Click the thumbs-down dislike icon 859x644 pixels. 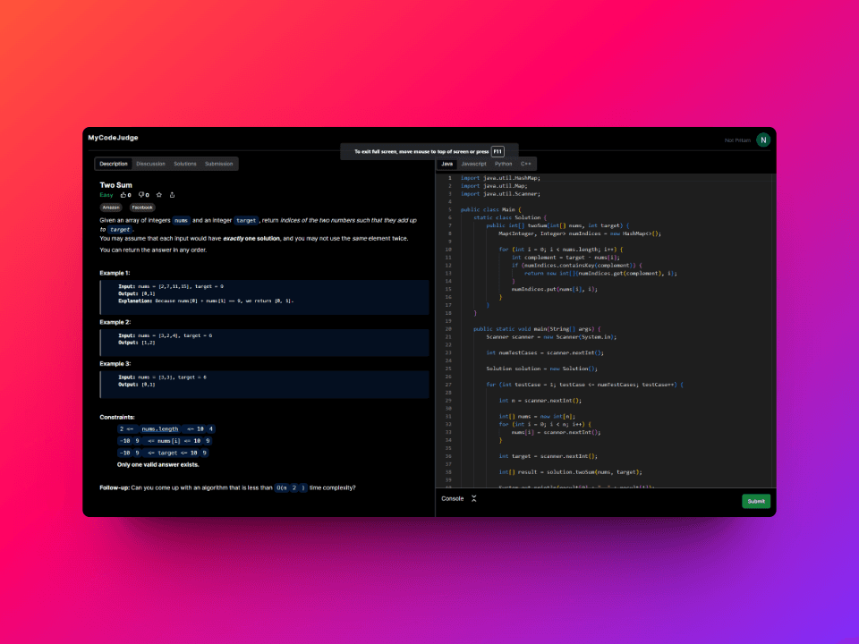[141, 195]
